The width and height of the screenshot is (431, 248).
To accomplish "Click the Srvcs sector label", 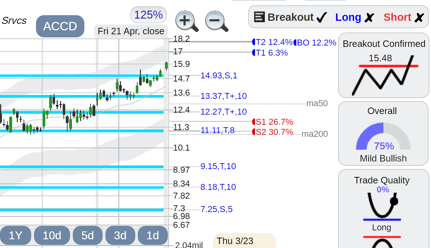I will click(x=14, y=21).
